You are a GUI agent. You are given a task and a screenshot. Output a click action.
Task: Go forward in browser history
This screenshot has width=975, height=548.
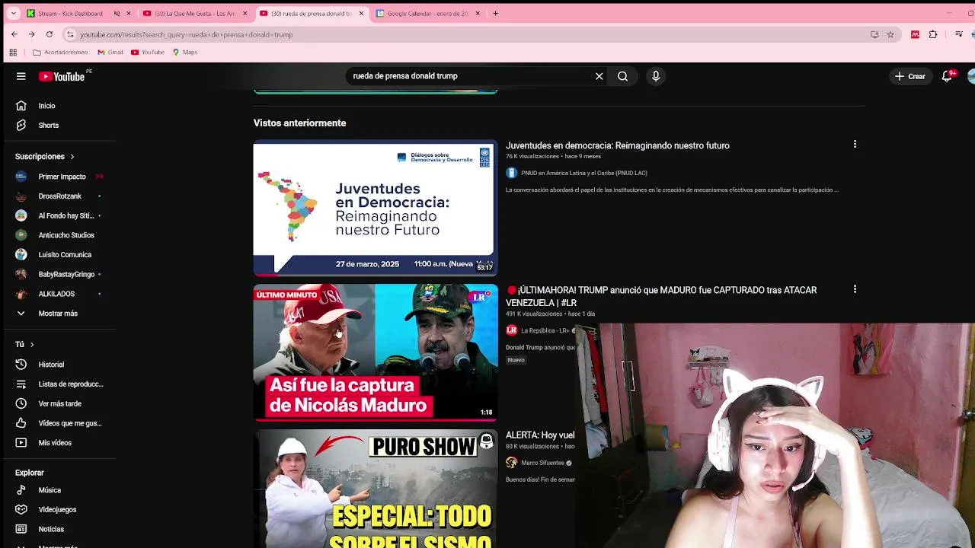coord(31,34)
